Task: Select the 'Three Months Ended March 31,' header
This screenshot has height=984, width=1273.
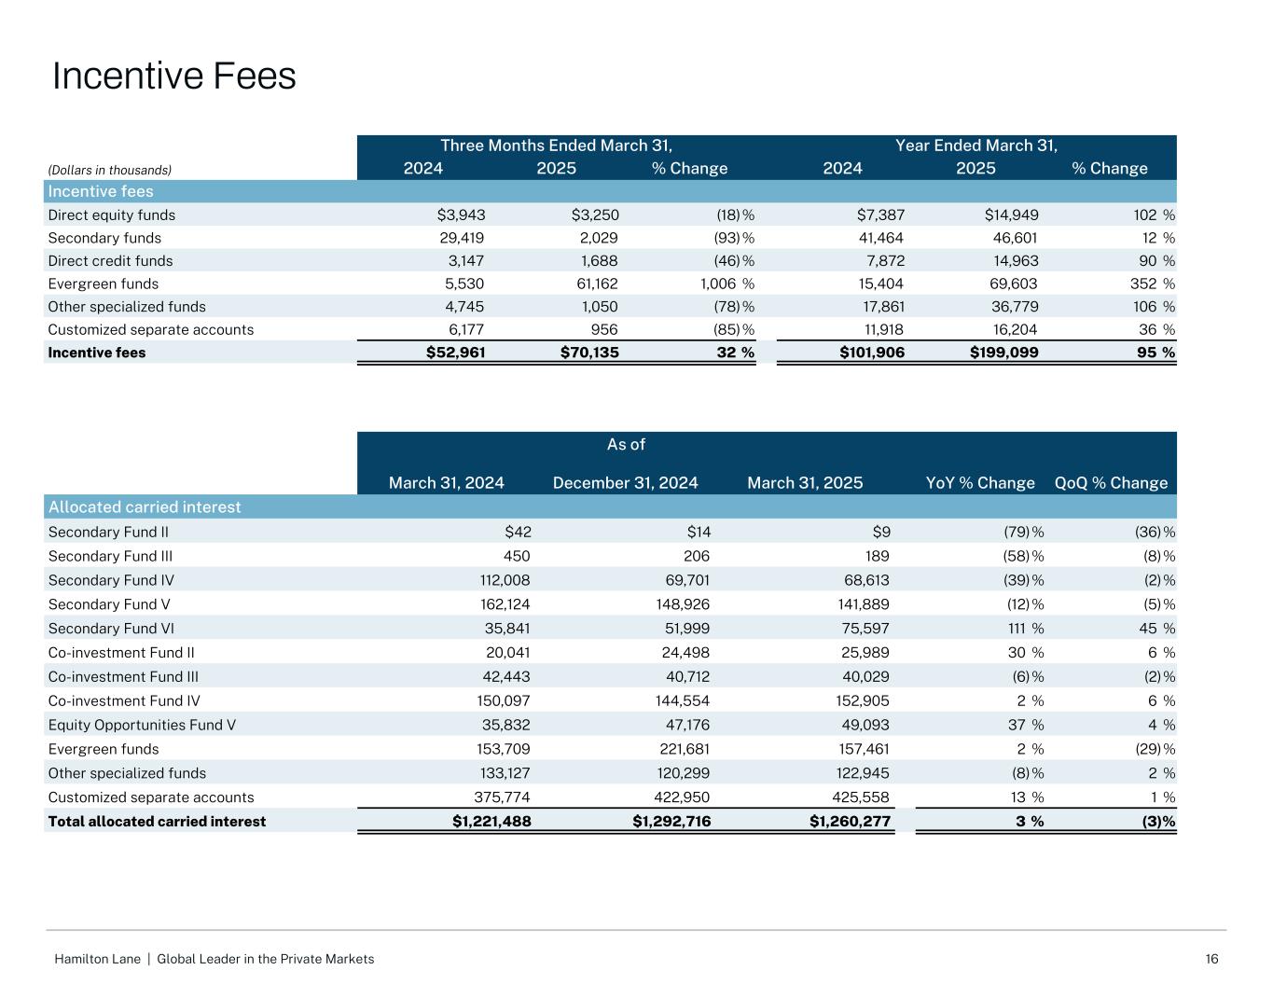Action: pos(556,146)
